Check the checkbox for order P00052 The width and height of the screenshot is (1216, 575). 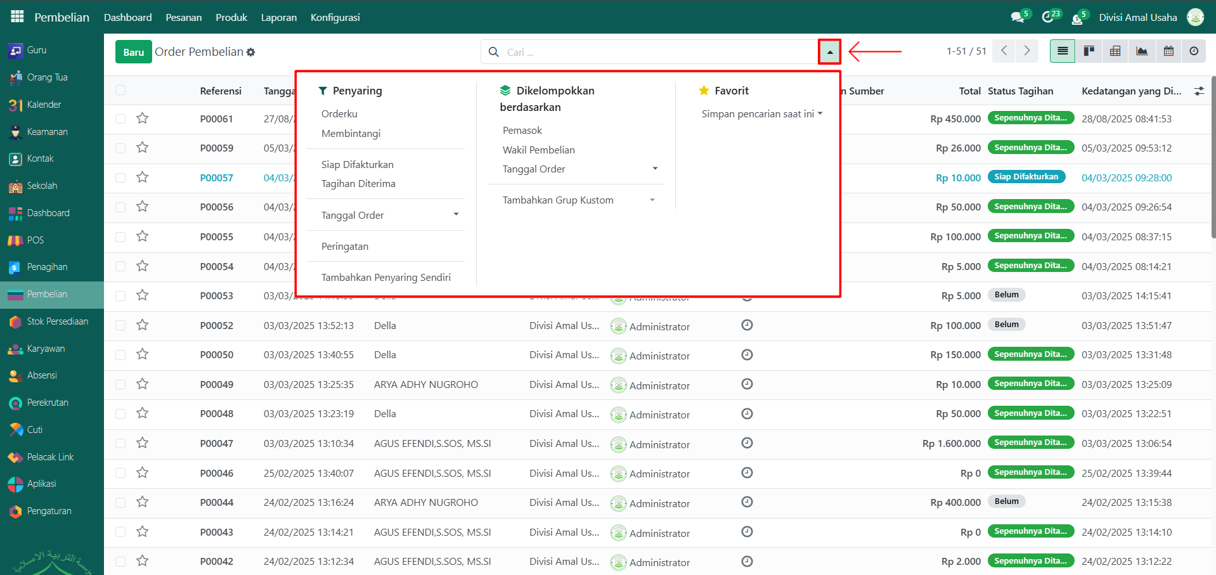(x=120, y=325)
